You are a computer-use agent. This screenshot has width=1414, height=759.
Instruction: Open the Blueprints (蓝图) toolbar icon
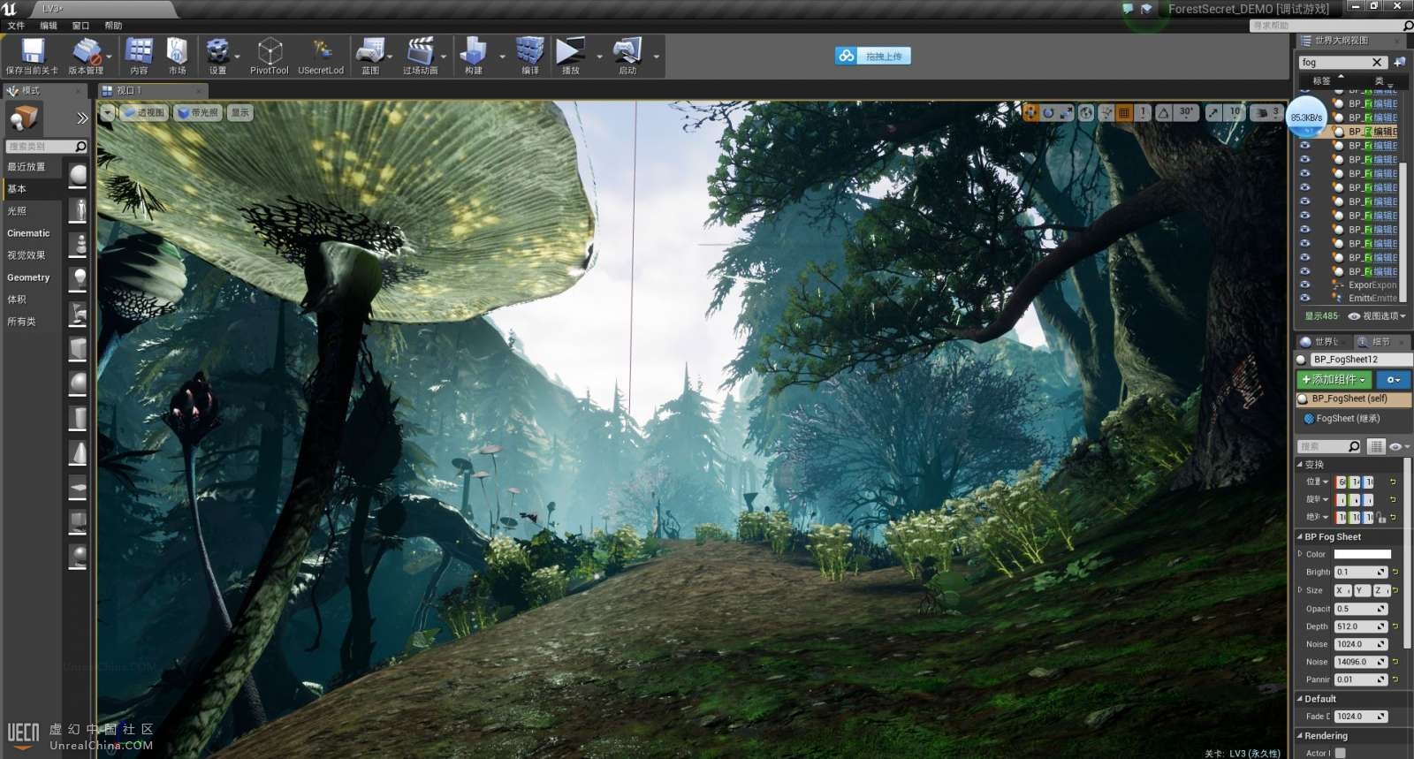369,52
